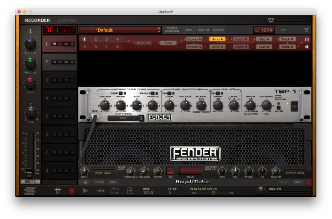
Task: Open the metronome icon
Action: tap(130, 191)
